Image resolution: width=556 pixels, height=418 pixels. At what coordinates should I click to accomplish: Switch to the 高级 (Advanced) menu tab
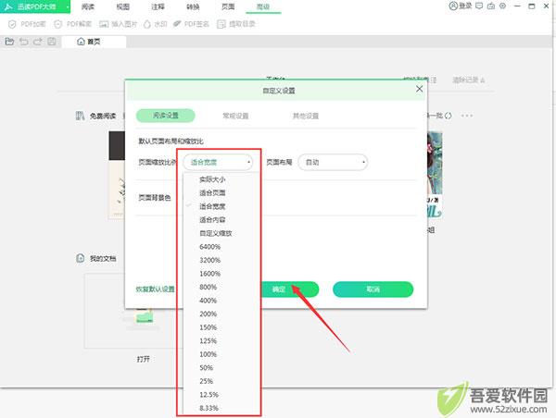pos(263,6)
